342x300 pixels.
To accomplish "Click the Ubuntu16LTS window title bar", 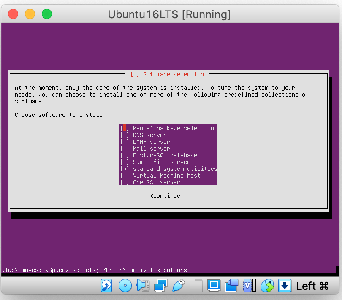I will [169, 14].
